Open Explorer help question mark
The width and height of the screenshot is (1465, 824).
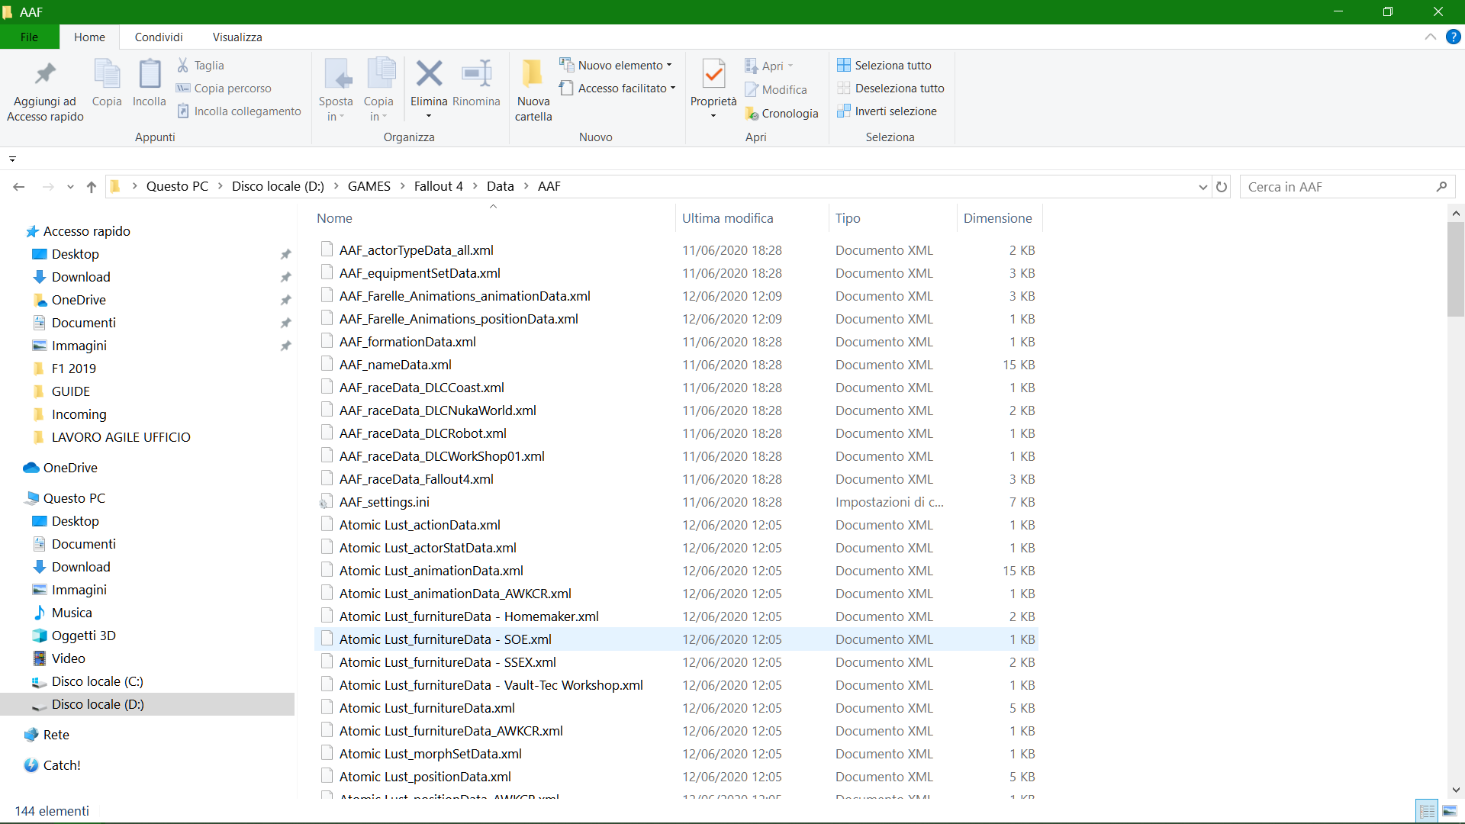[1454, 37]
